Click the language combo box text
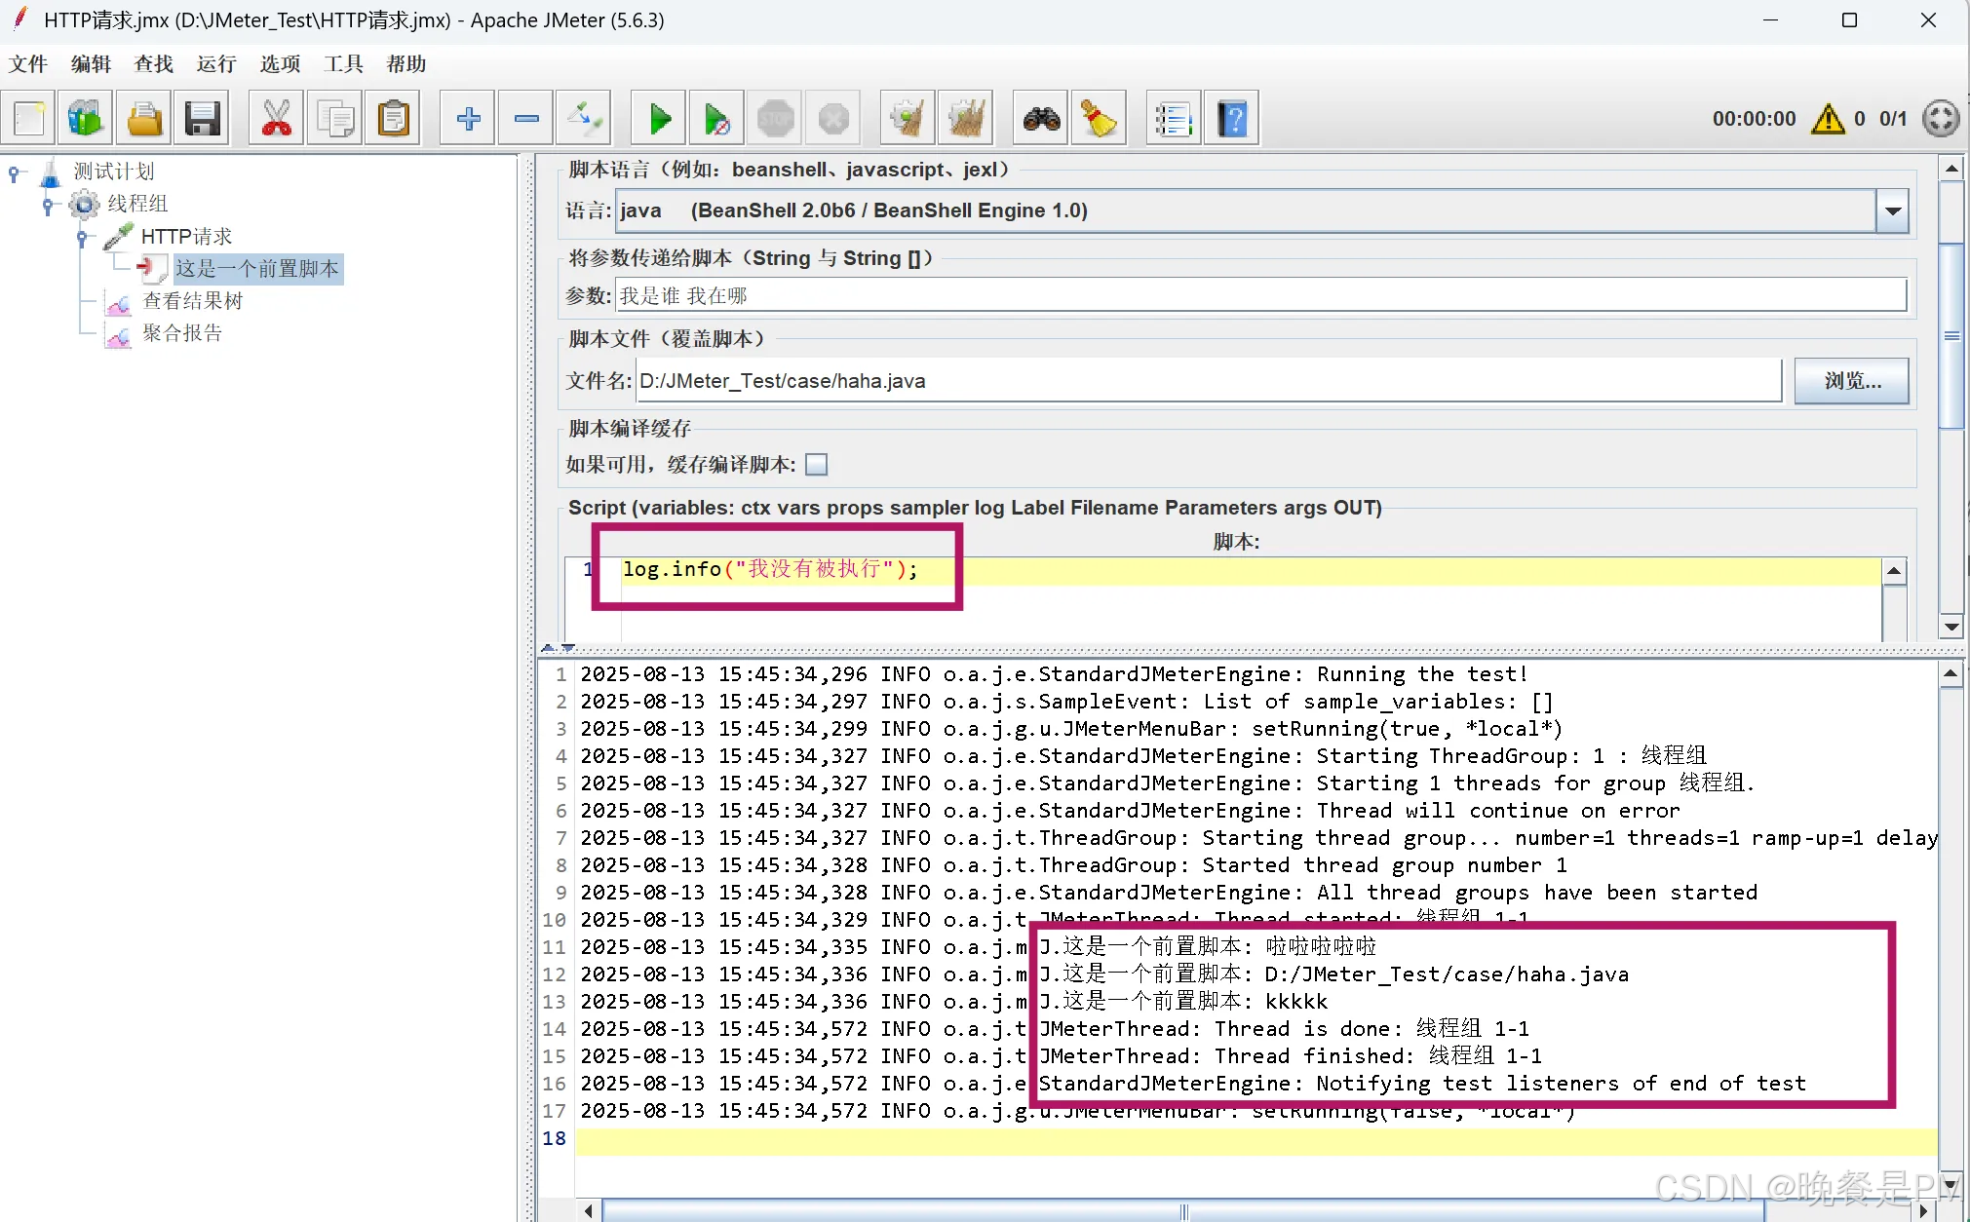Image resolution: width=1970 pixels, height=1222 pixels. pos(1246,210)
